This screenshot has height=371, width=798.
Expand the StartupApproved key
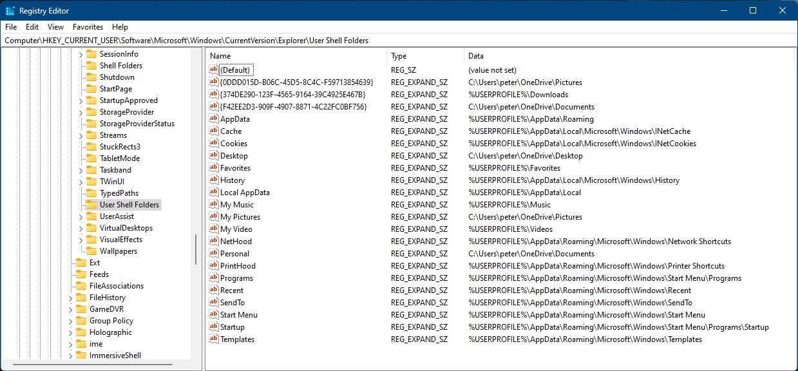pos(81,100)
